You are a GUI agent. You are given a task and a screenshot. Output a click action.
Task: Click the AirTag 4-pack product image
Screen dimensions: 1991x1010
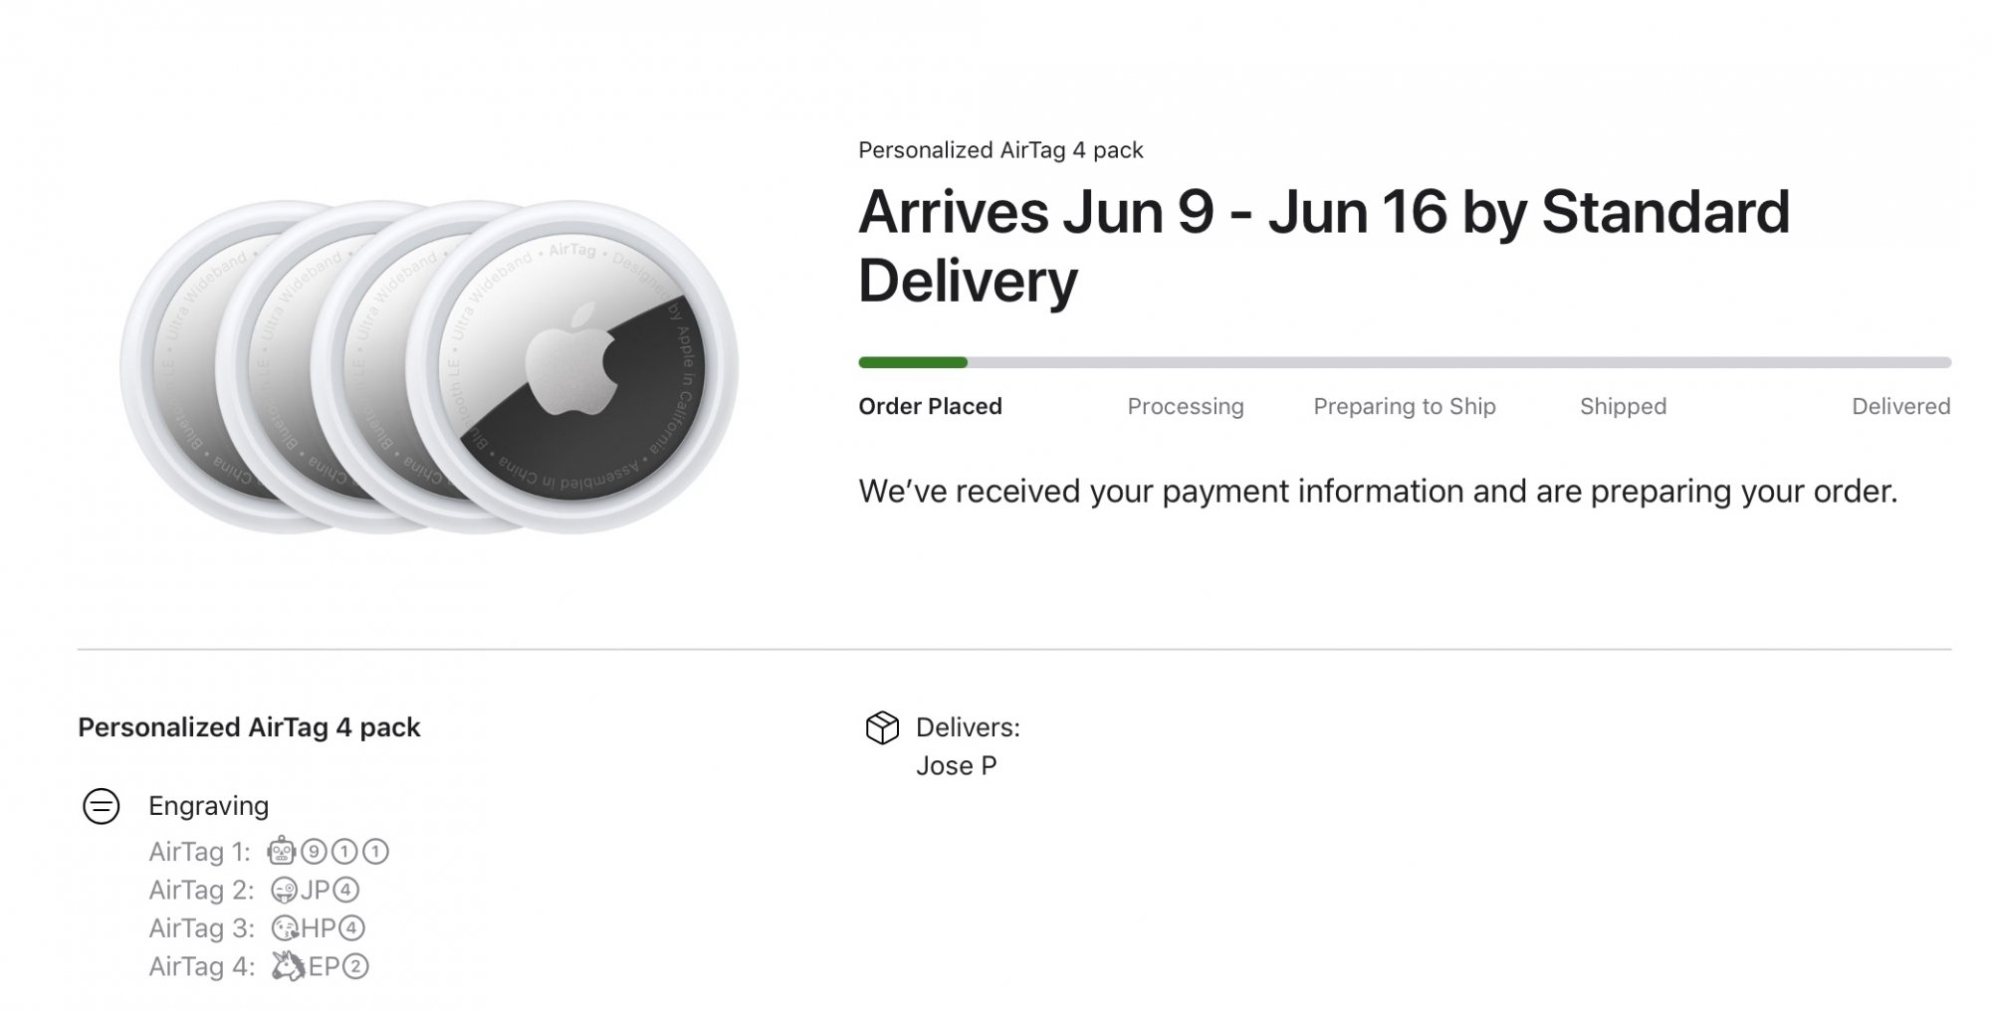click(429, 367)
